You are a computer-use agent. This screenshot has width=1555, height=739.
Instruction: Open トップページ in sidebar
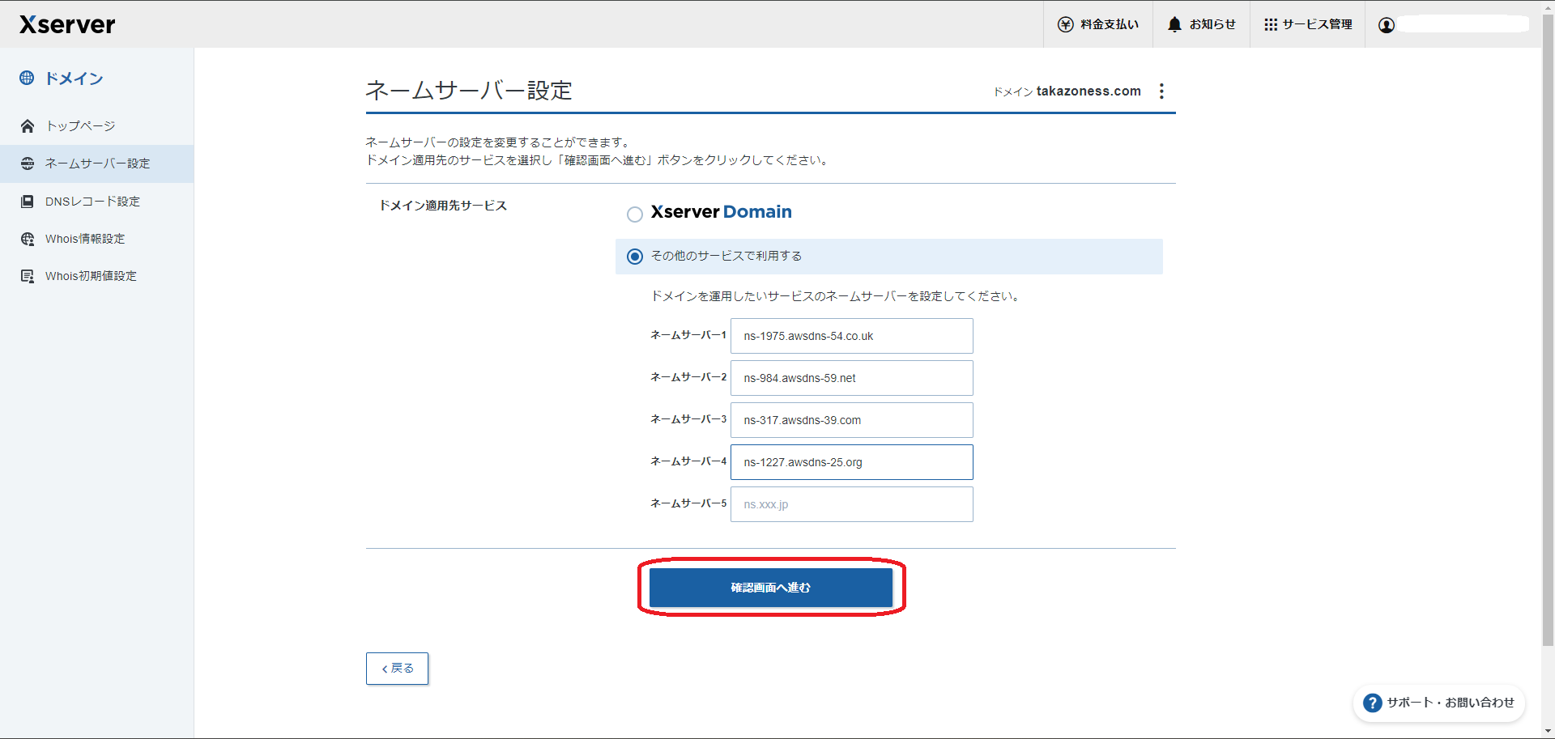[x=97, y=126]
